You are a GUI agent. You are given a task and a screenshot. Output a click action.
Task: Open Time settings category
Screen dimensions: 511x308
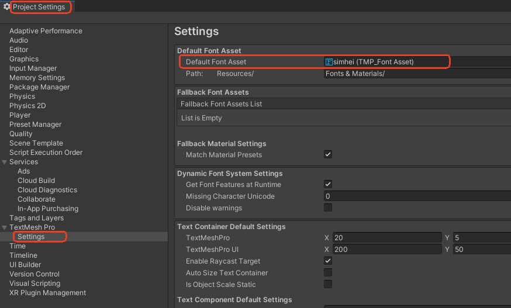point(18,246)
